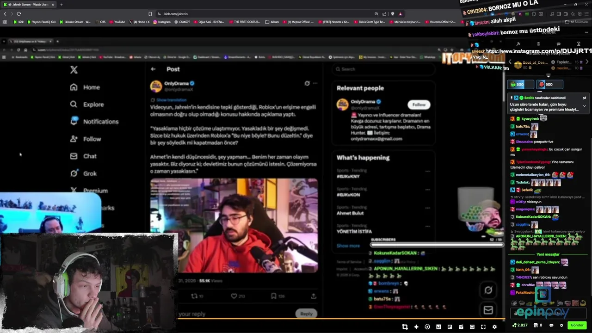Follow OnlyDrama in Relevant people
This screenshot has width=592, height=333.
coord(419,105)
